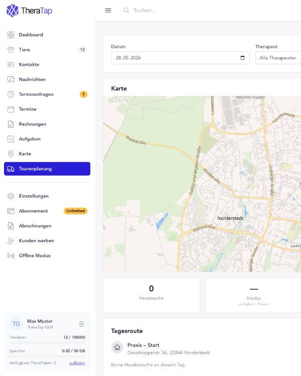Image resolution: width=301 pixels, height=376 pixels.
Task: Click the Norderstedt label on the map
Action: click(x=230, y=218)
